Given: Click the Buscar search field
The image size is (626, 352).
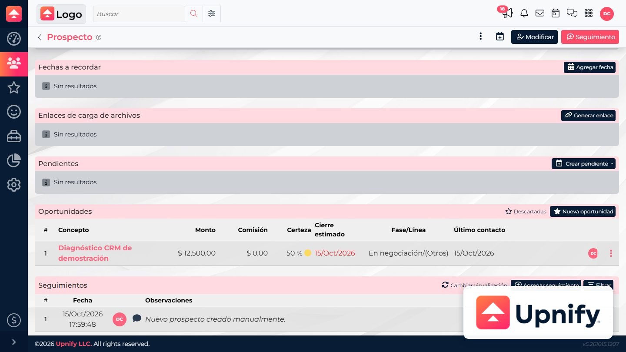Looking at the screenshot, I should tap(139, 14).
